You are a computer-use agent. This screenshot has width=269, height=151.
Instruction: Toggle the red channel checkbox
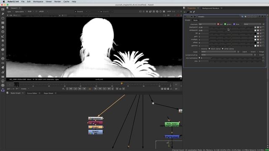pyautogui.click(x=218, y=24)
